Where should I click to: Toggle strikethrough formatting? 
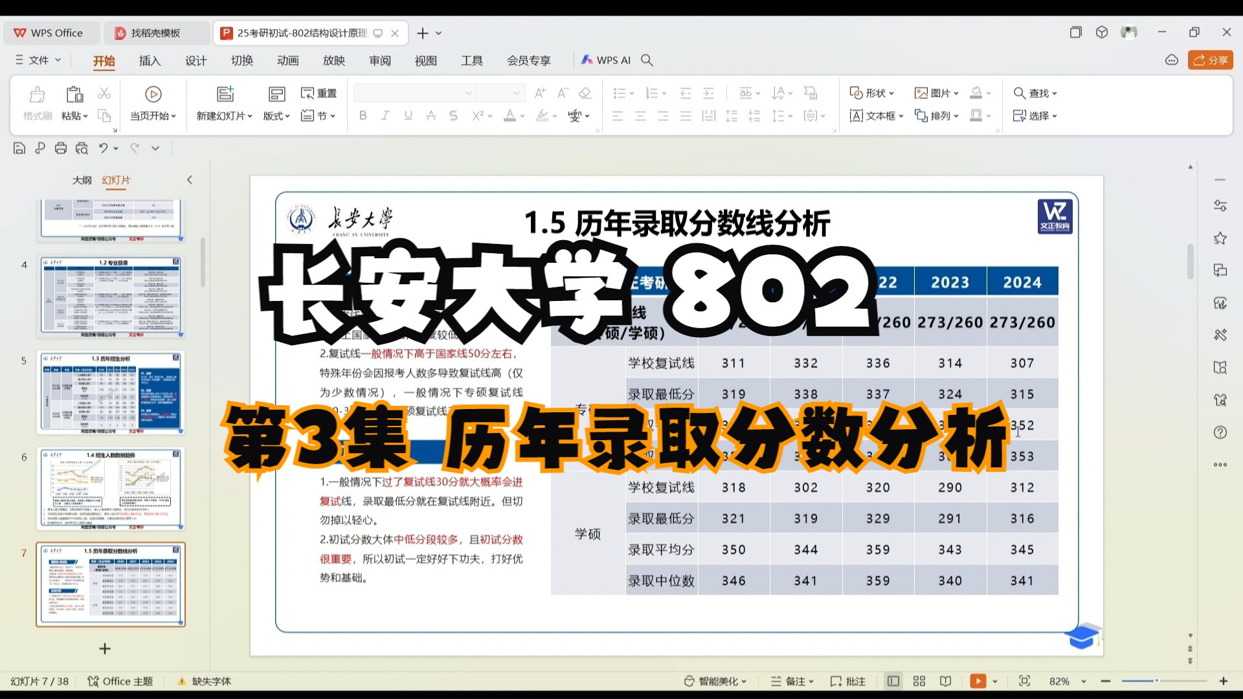tap(431, 116)
